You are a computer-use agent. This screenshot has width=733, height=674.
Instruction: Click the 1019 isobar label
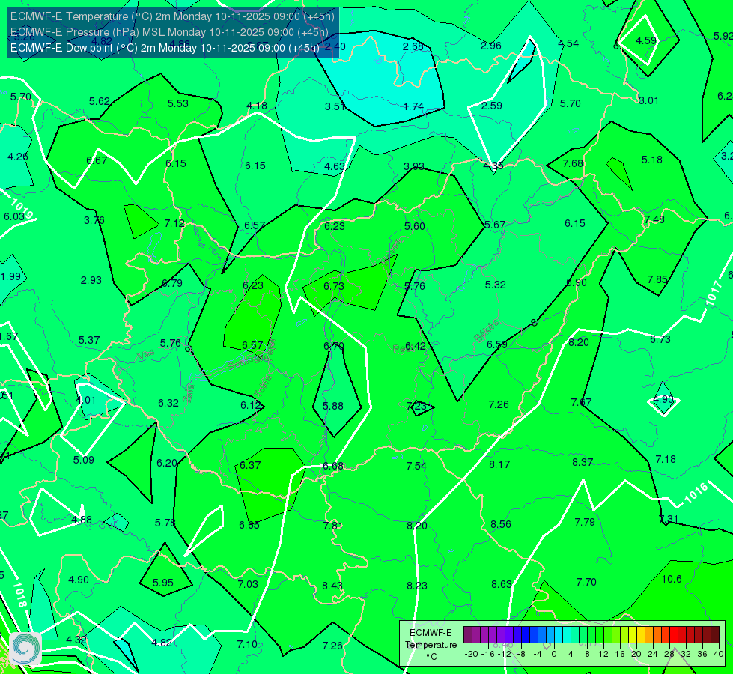tap(22, 209)
